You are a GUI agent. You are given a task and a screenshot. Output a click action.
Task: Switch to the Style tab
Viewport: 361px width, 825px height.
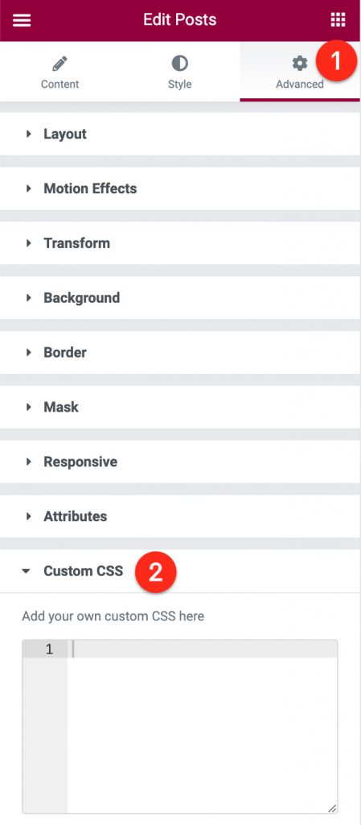click(x=179, y=72)
